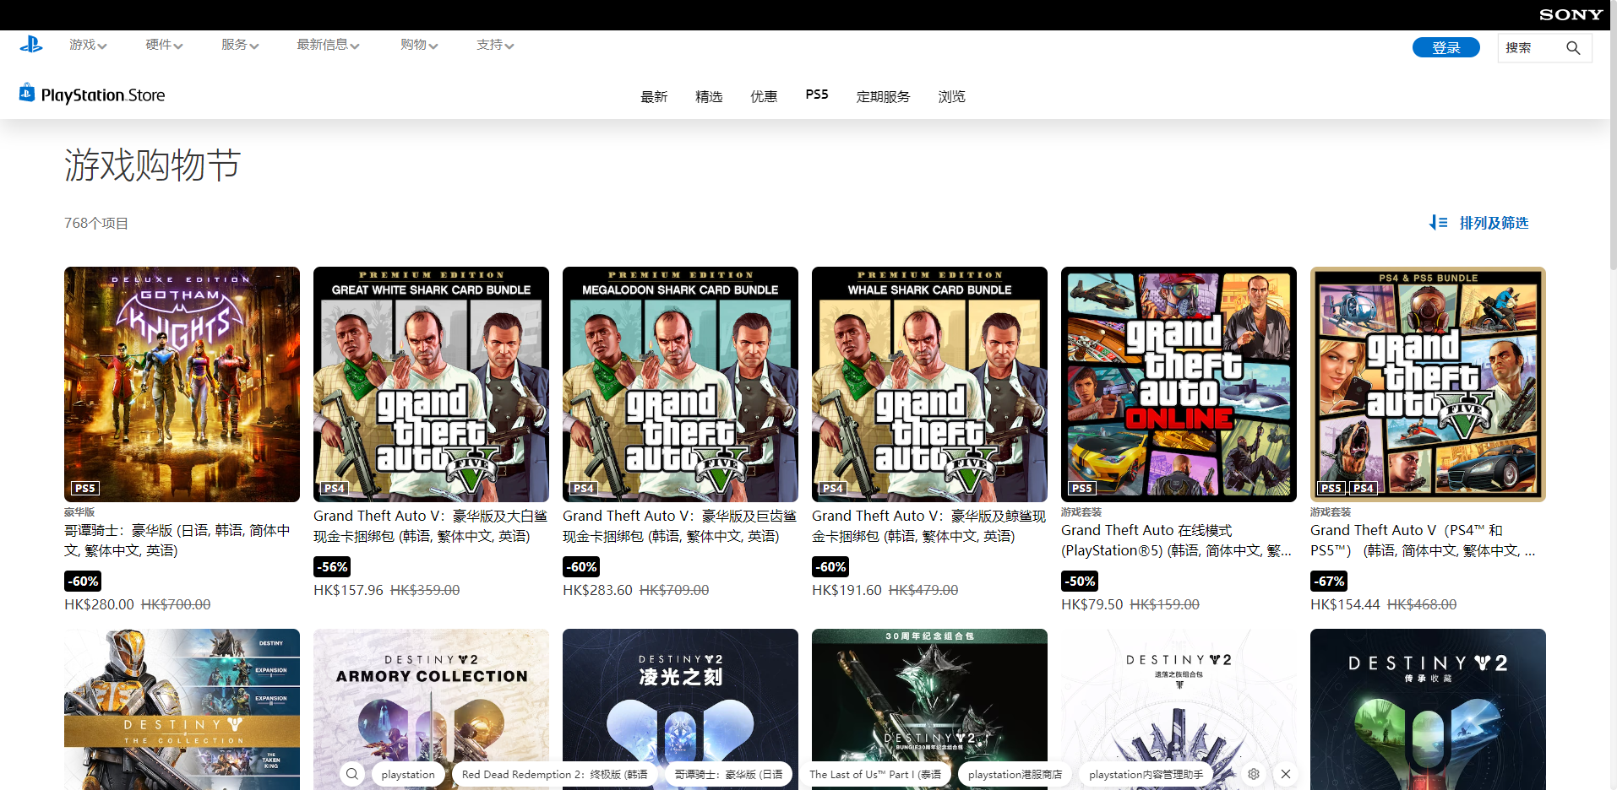The width and height of the screenshot is (1617, 790).
Task: Close the bottom suggestion bar
Action: (x=1286, y=774)
